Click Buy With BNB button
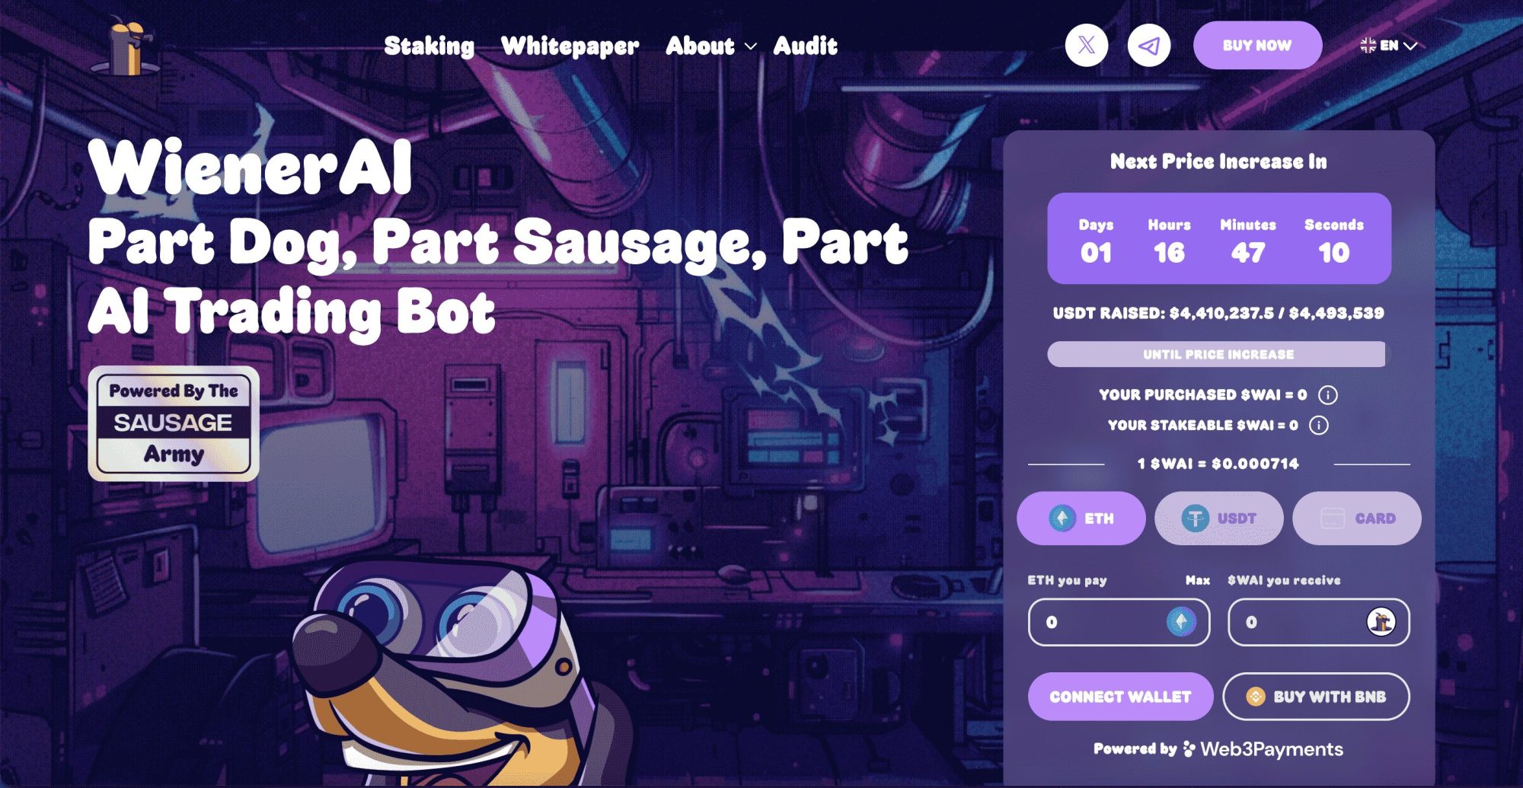Image resolution: width=1523 pixels, height=788 pixels. click(1316, 697)
